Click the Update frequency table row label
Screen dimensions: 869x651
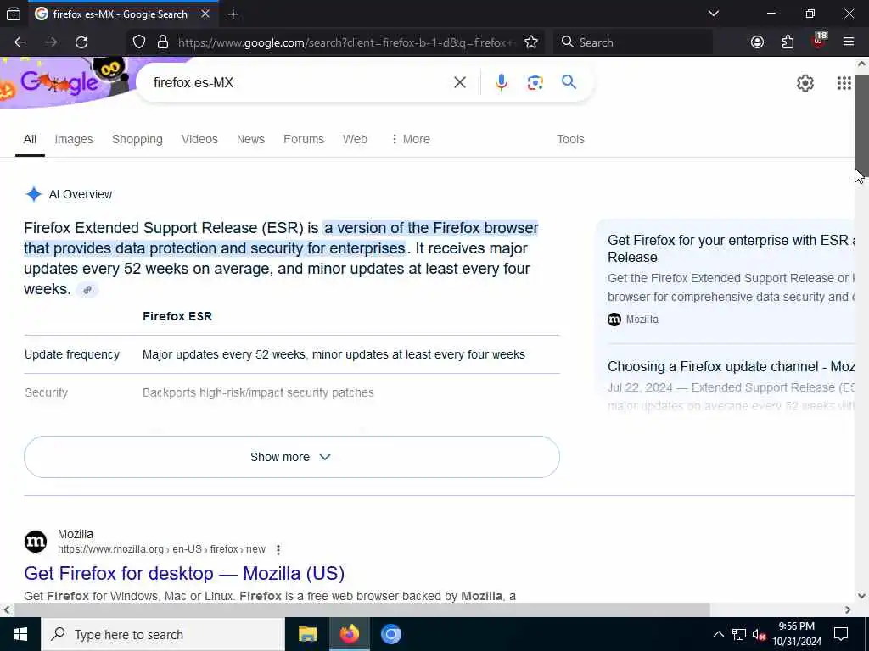pos(72,354)
